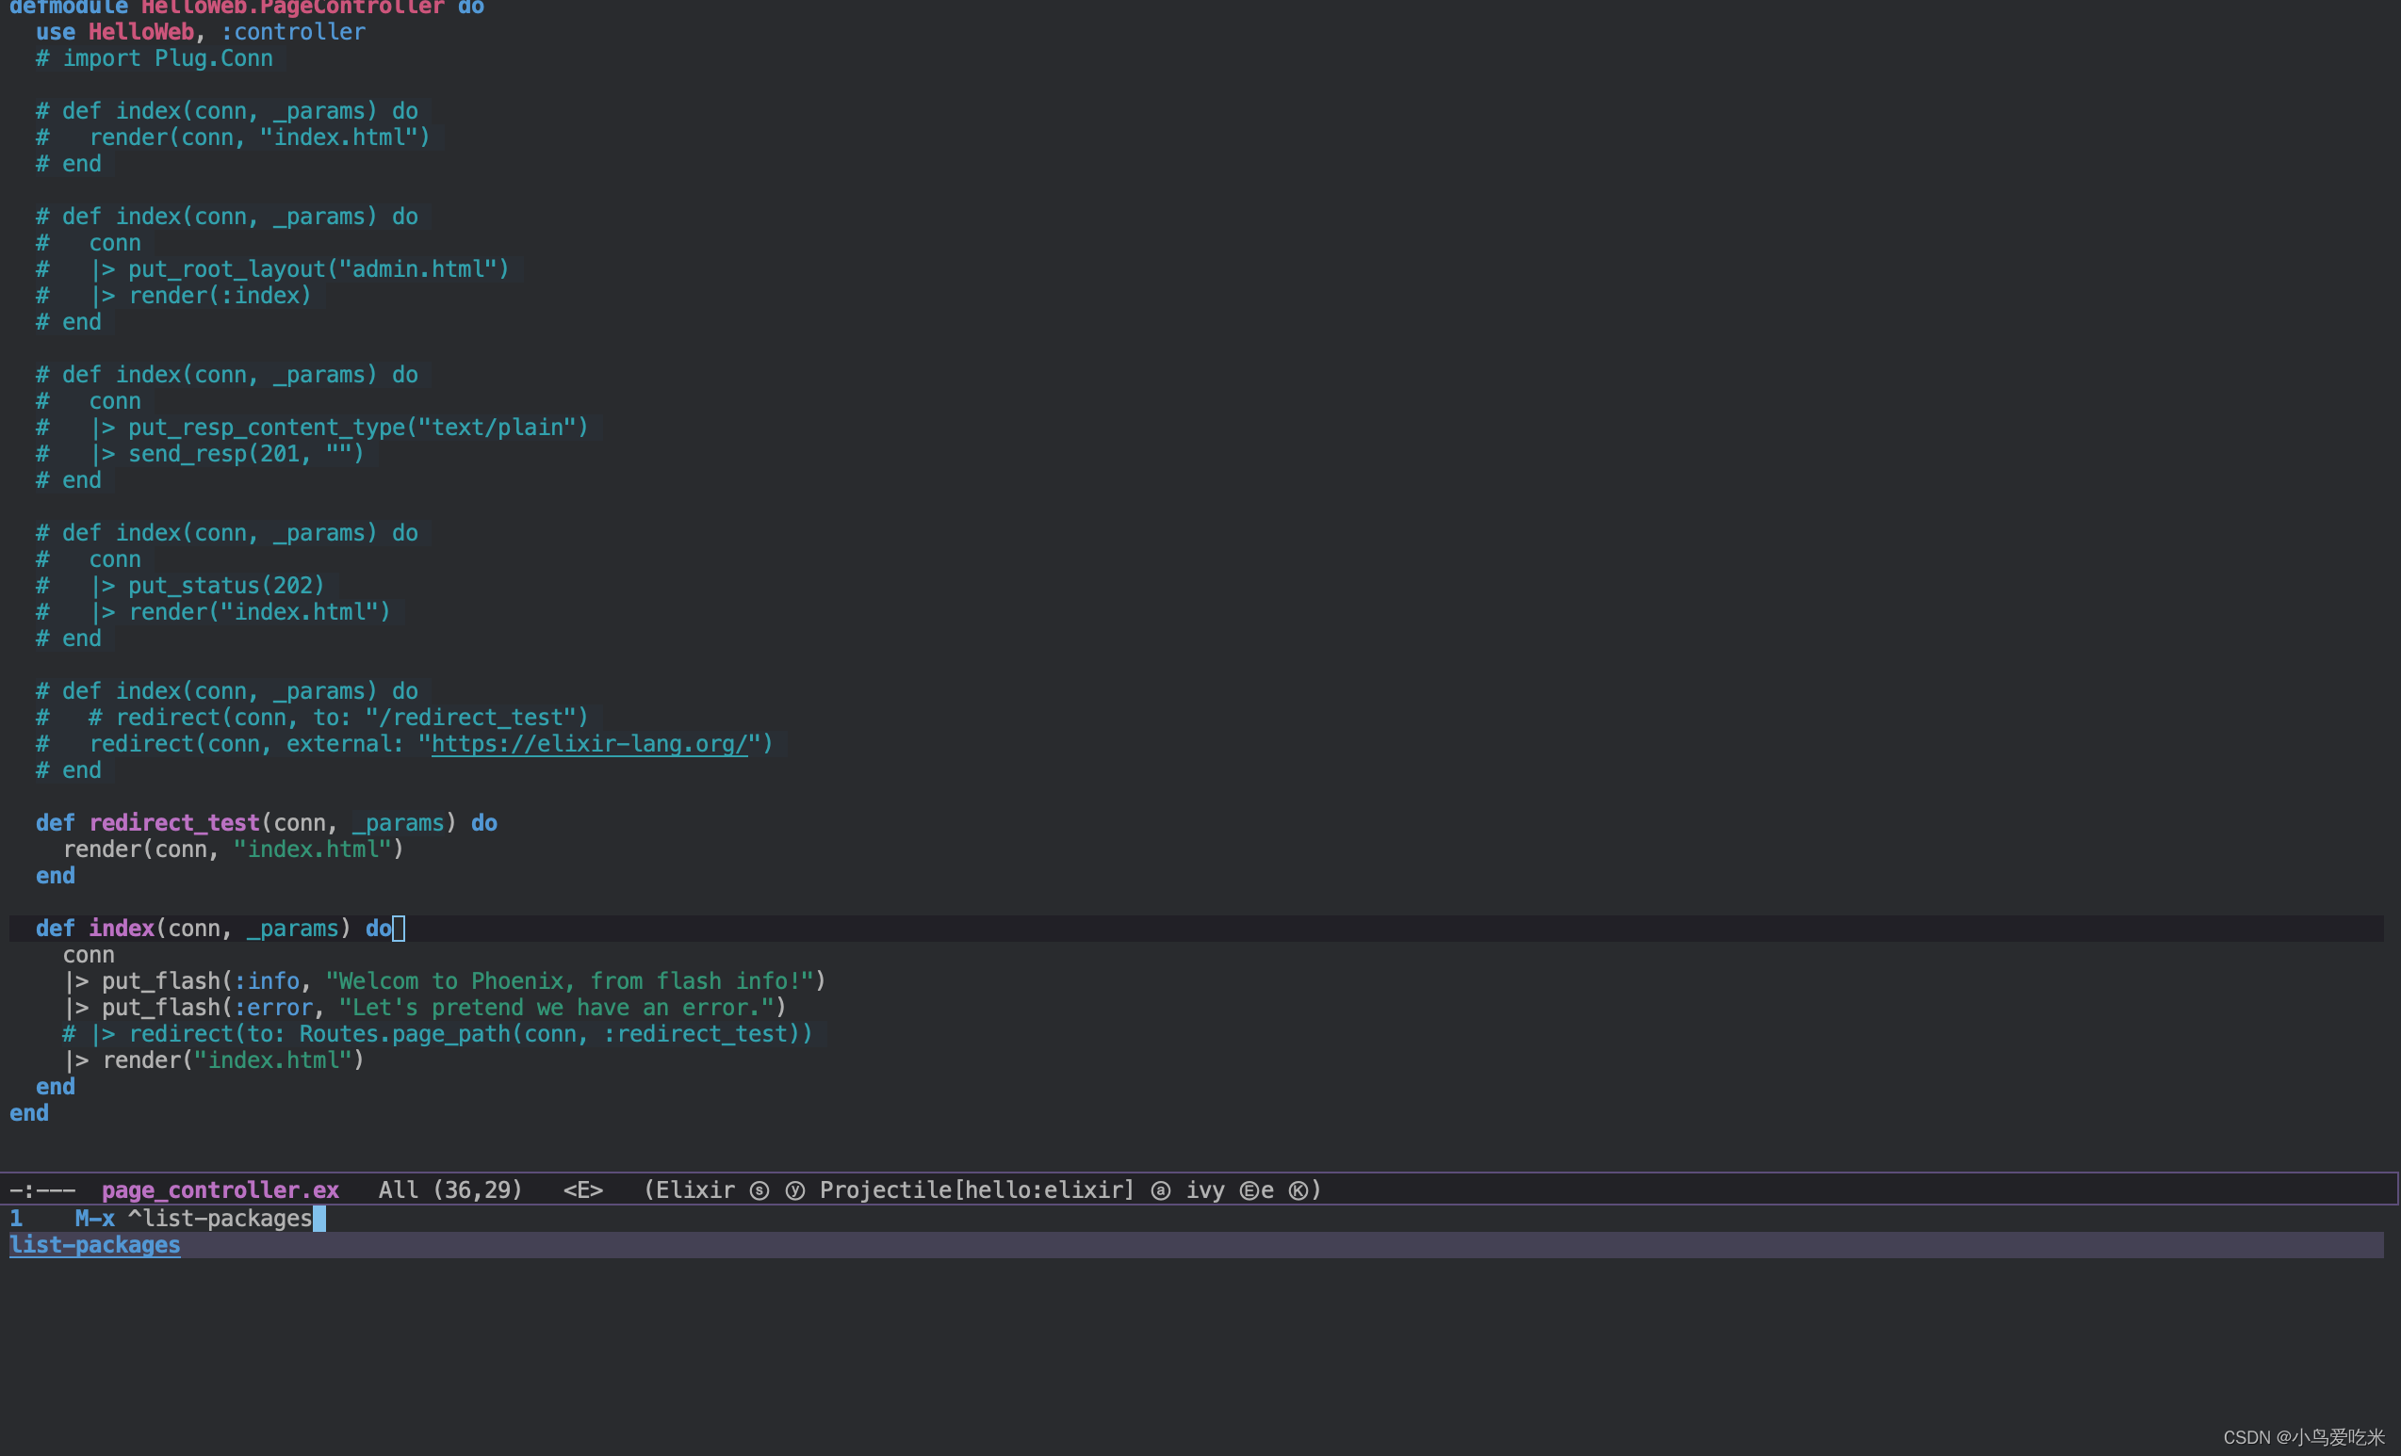This screenshot has height=1456, width=2401.
Task: Click the '1' candidate count in minibuffer
Action: click(16, 1219)
